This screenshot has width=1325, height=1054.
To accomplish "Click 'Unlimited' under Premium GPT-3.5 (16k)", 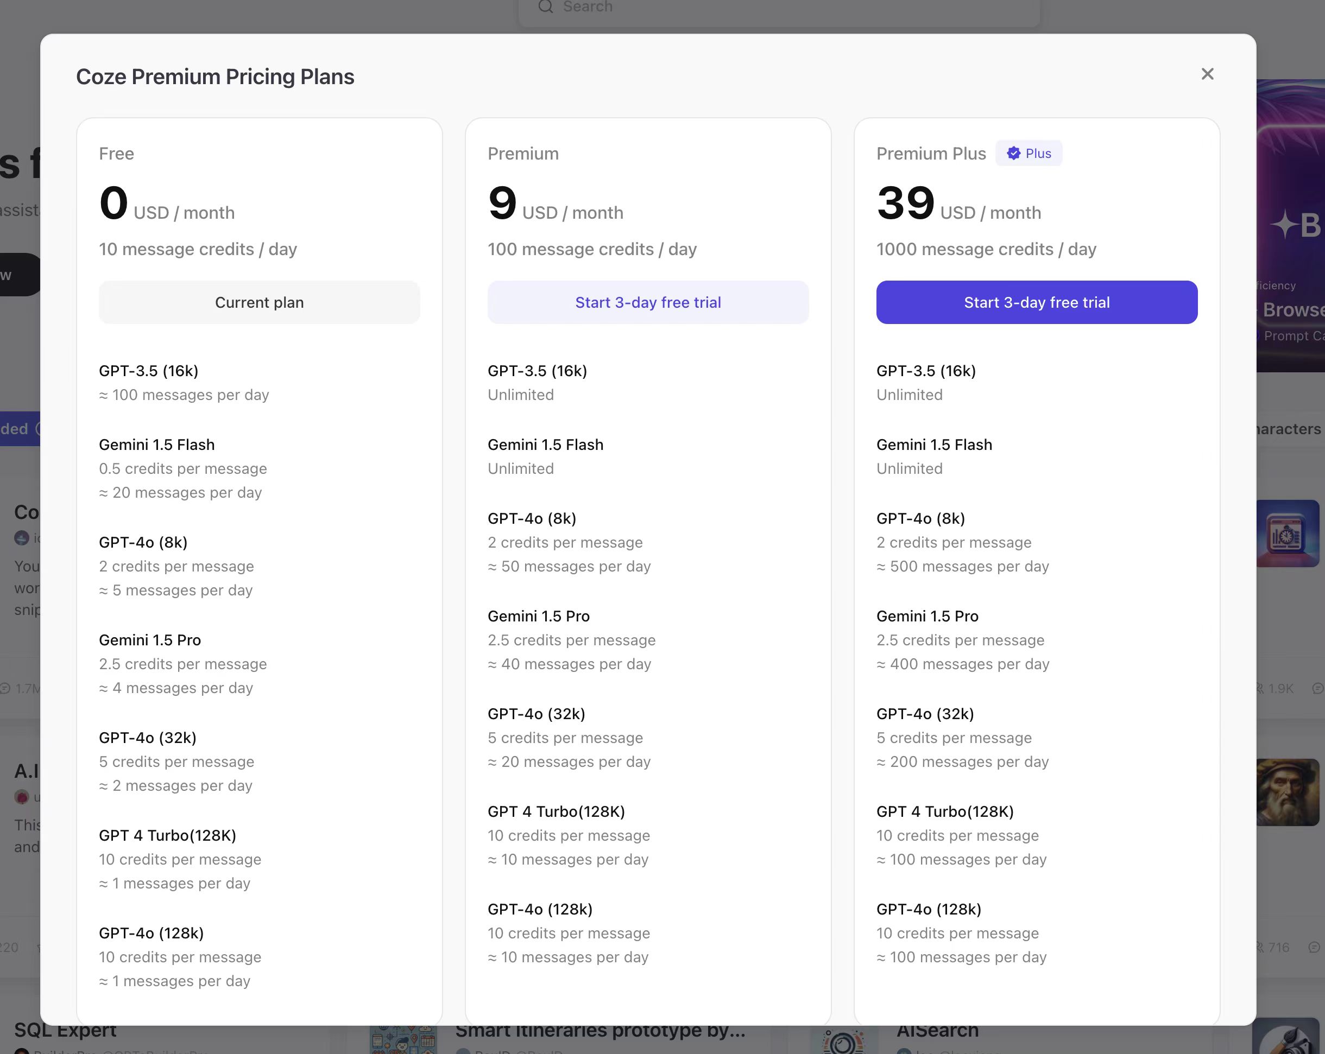I will tap(521, 395).
